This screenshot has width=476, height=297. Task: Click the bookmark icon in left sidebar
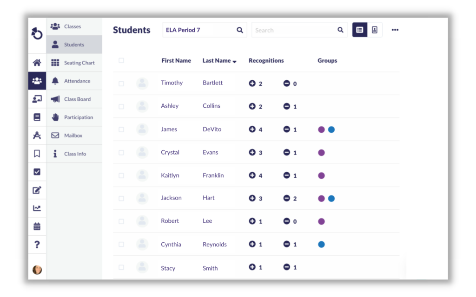37,154
